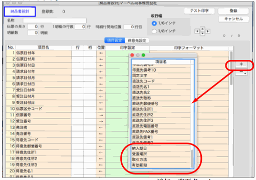Click the 桁 cell of 伝票日付月 row
This screenshot has width=256, height=180.
pos(90,59)
